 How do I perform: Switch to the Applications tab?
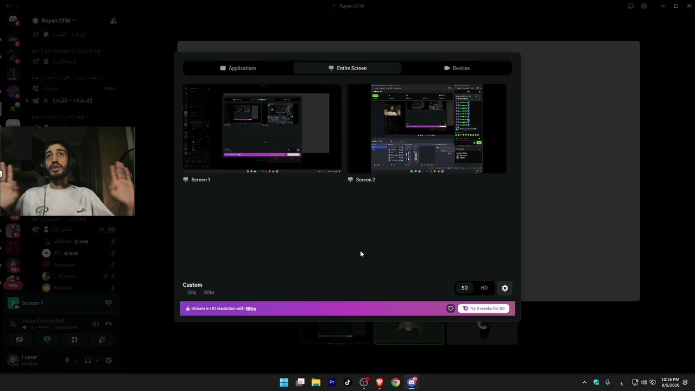(x=238, y=68)
